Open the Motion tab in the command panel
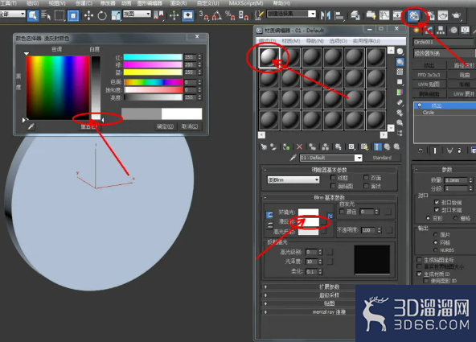 [453, 30]
